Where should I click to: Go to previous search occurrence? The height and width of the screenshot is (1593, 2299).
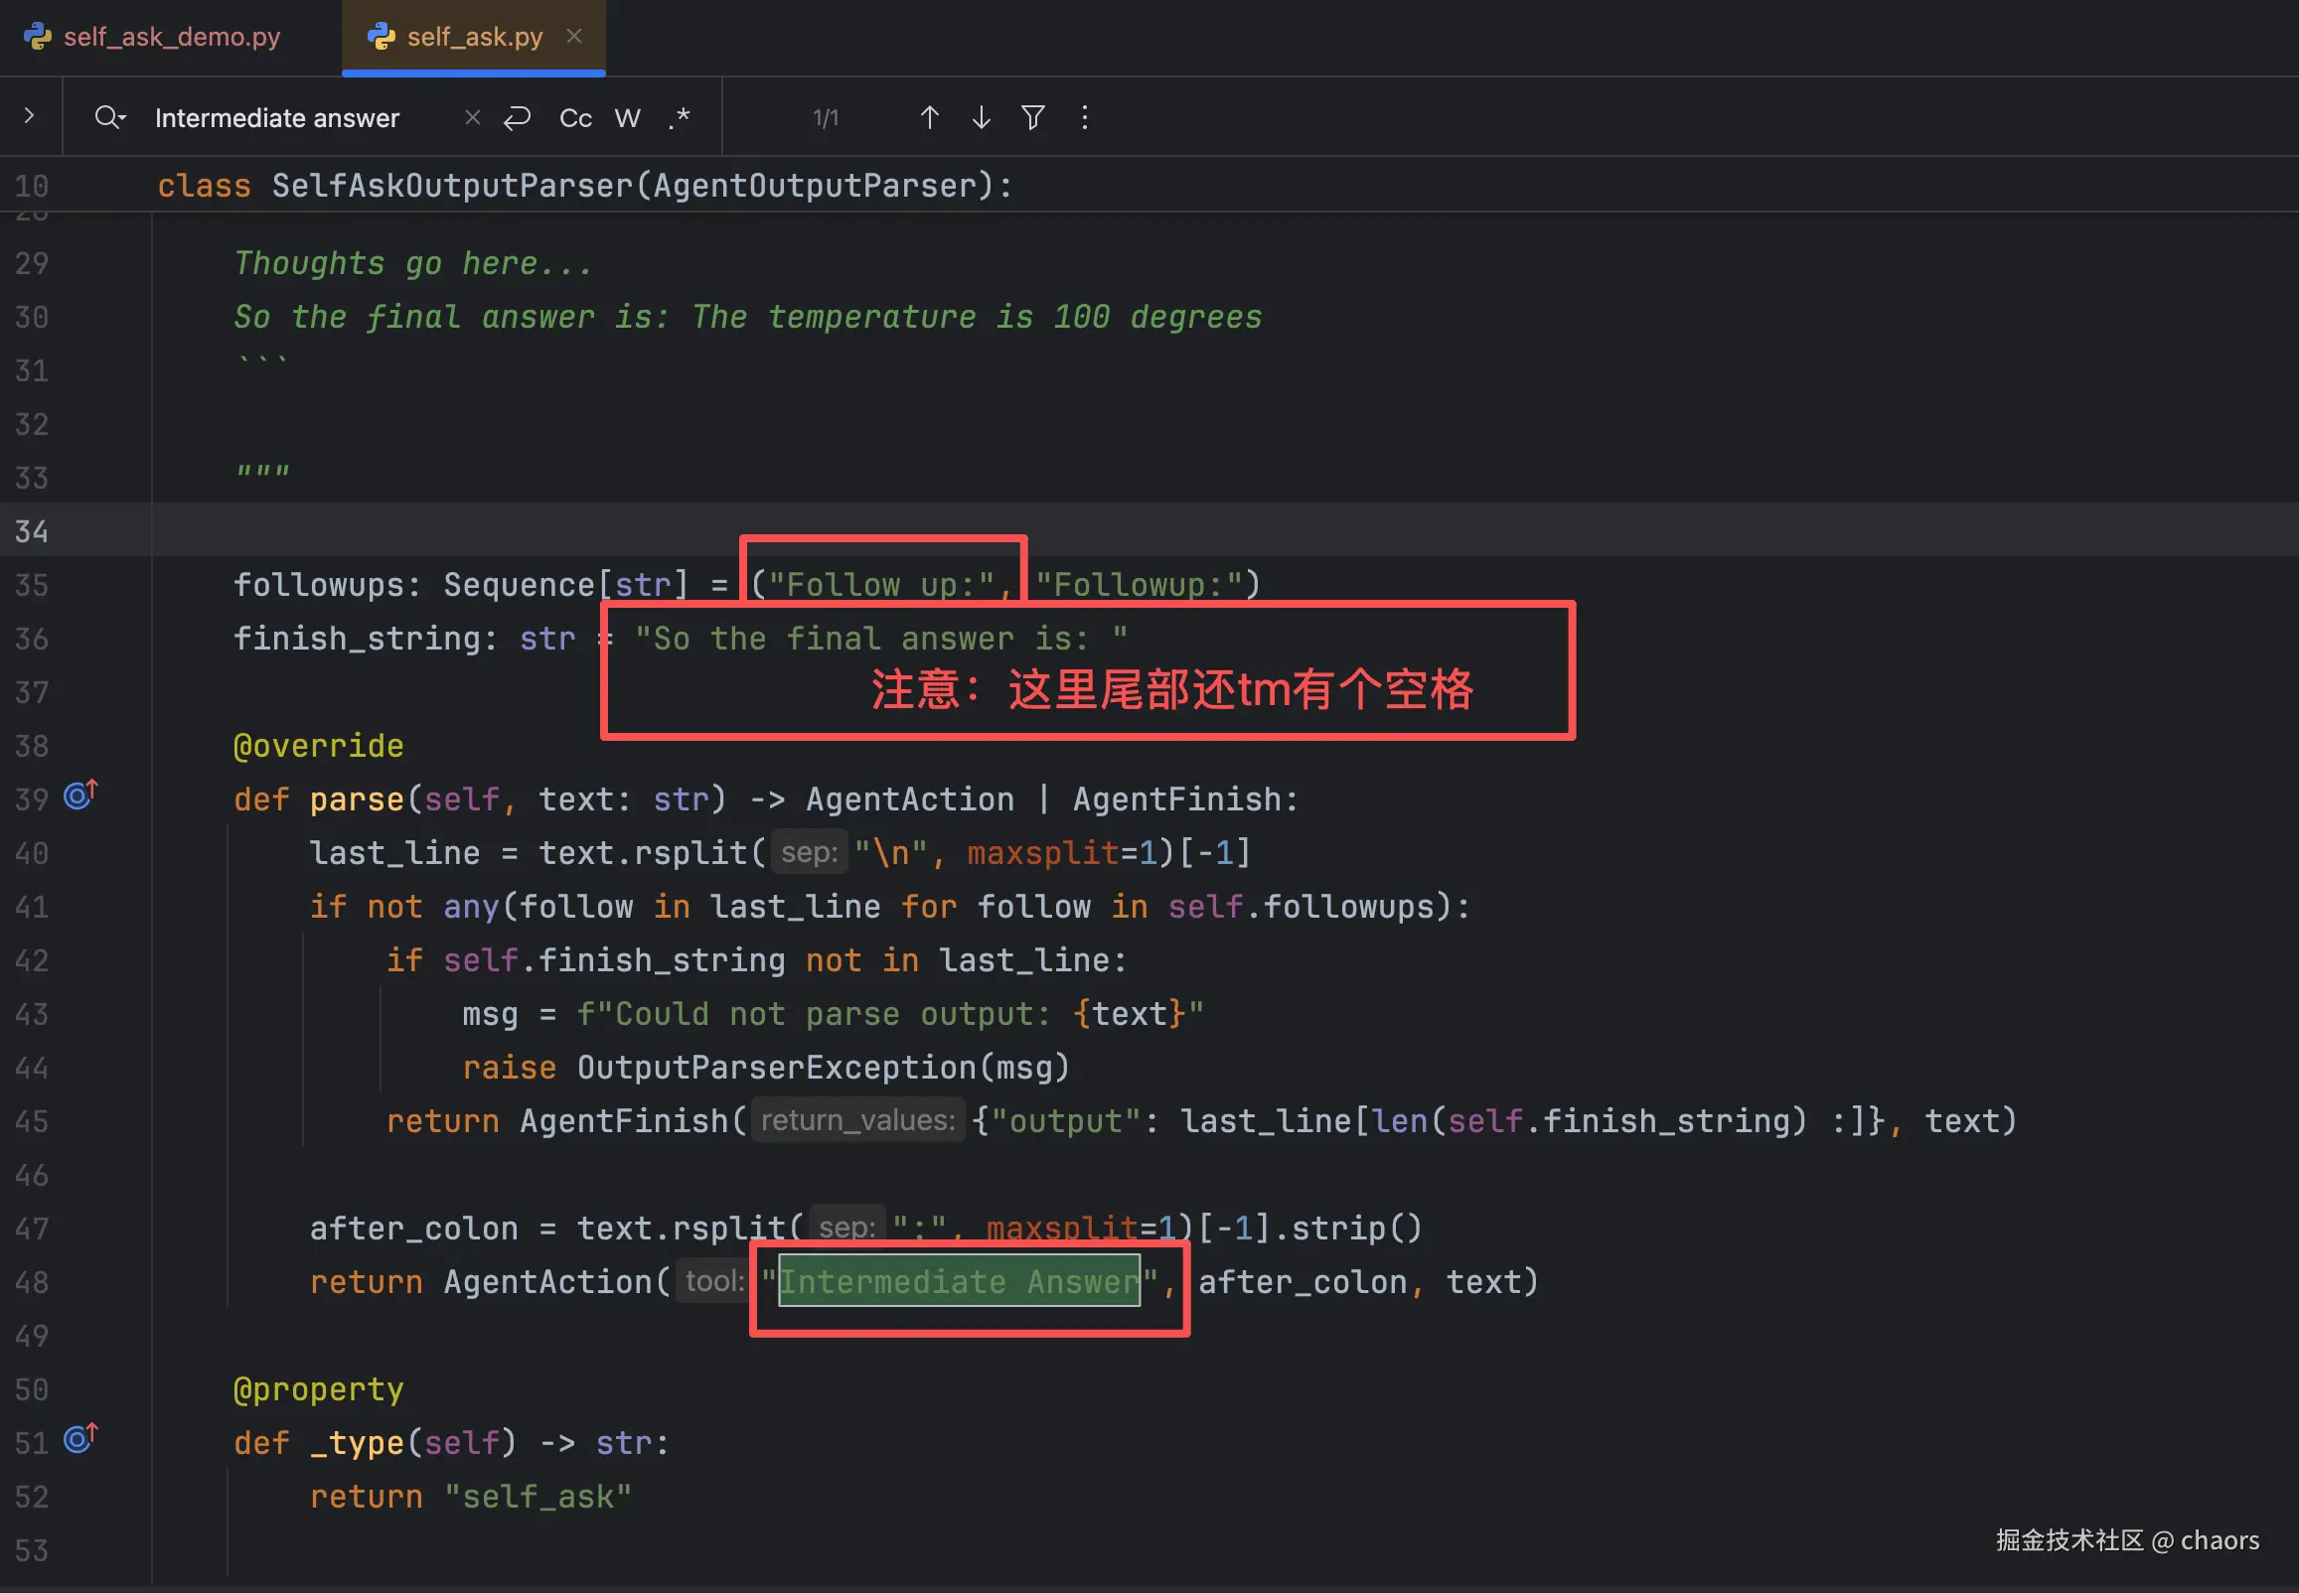(x=928, y=118)
